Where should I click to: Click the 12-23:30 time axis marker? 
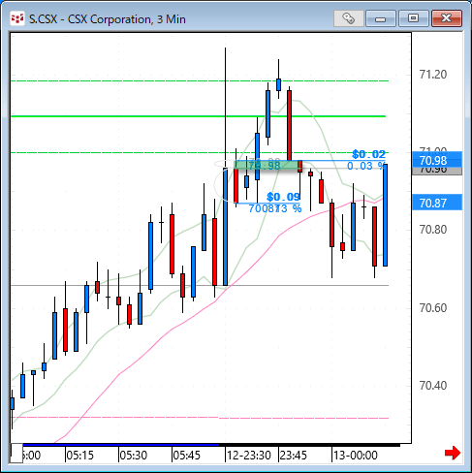pyautogui.click(x=248, y=456)
